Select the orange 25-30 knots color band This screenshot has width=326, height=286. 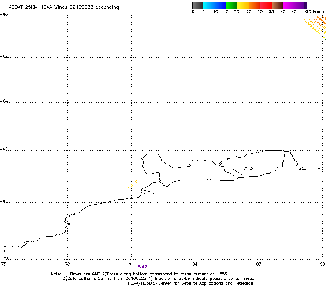click(255, 5)
